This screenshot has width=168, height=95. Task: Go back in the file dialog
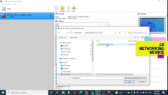click(59, 33)
